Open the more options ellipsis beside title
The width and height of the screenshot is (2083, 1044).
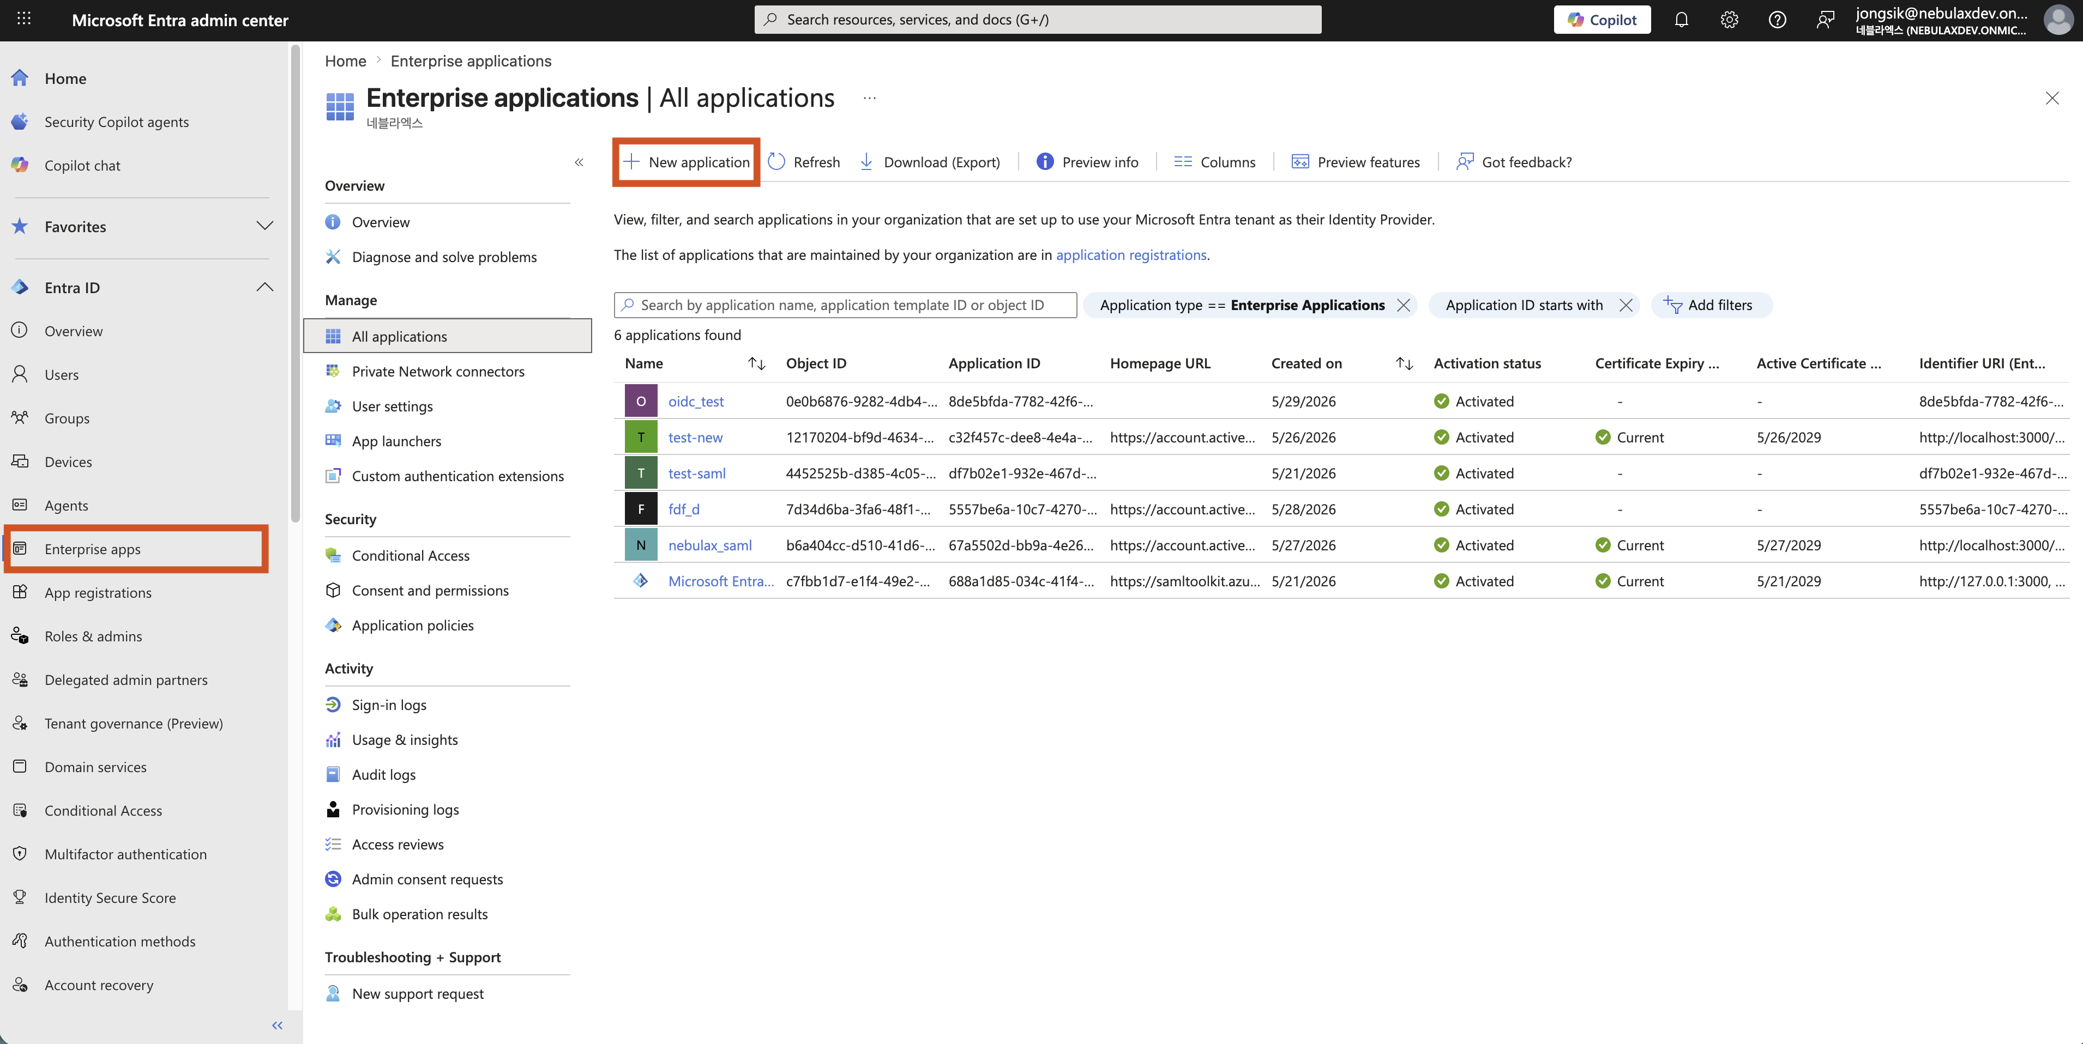click(x=869, y=98)
